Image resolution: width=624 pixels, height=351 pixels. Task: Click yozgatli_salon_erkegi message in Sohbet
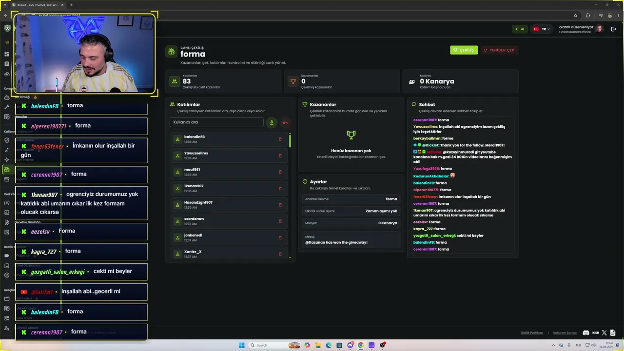point(448,235)
